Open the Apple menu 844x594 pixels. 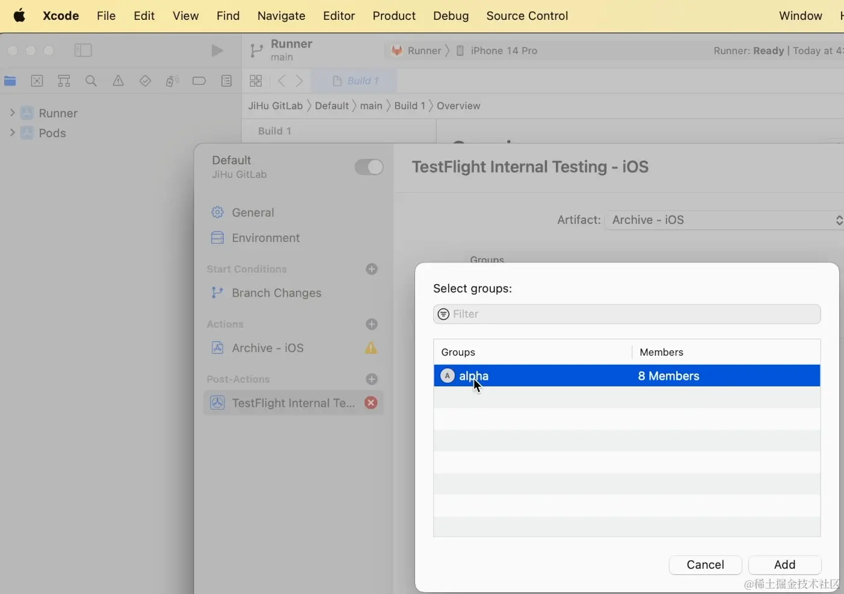coord(19,16)
